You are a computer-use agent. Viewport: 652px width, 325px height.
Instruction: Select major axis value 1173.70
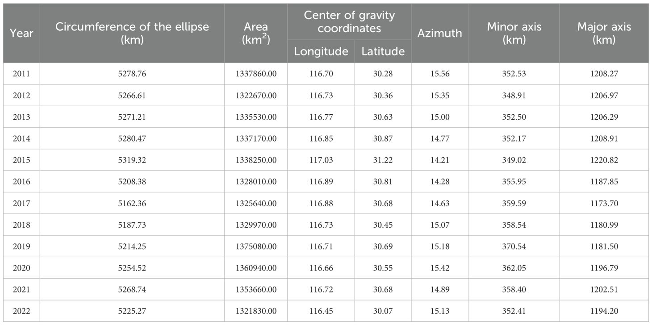tap(604, 203)
